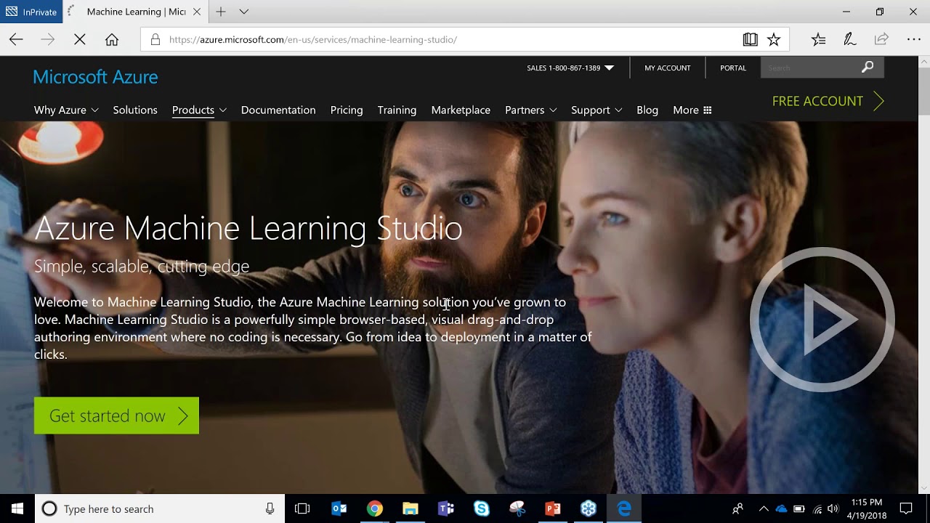Viewport: 930px width, 523px height.
Task: Open the Action Center notifications icon
Action: pyautogui.click(x=906, y=508)
